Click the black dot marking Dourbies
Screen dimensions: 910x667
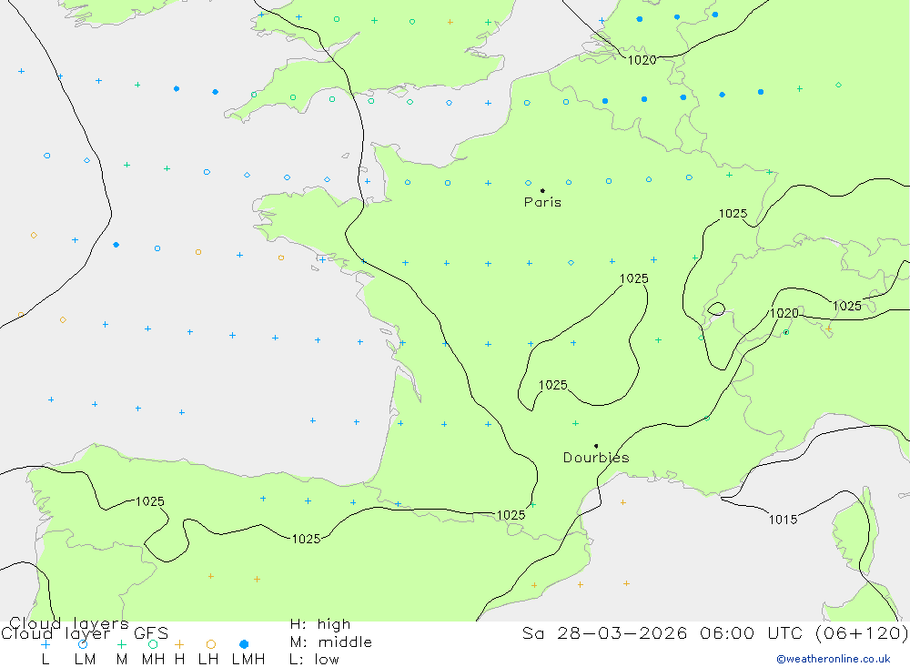[x=596, y=446]
